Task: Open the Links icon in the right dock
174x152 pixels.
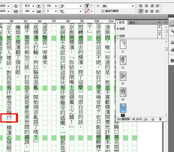Action: pos(172,31)
